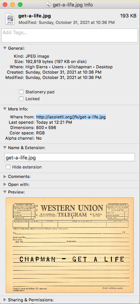The width and height of the screenshot is (140, 304).
Task: Click the bold get-a-life.jpg header filename
Action: click(35, 16)
